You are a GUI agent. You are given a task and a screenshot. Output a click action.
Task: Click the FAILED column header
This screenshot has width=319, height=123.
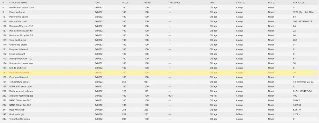271,3
